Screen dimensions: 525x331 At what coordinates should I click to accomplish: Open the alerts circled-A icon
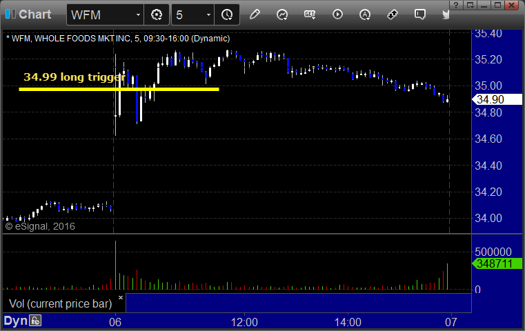[365, 14]
